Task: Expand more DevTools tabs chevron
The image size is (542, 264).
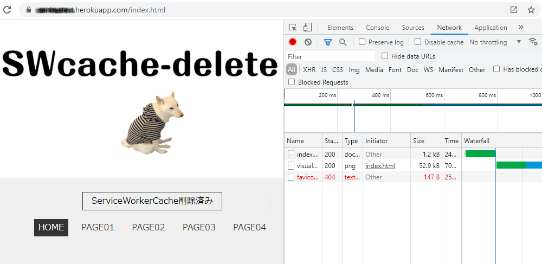Action: 521,28
